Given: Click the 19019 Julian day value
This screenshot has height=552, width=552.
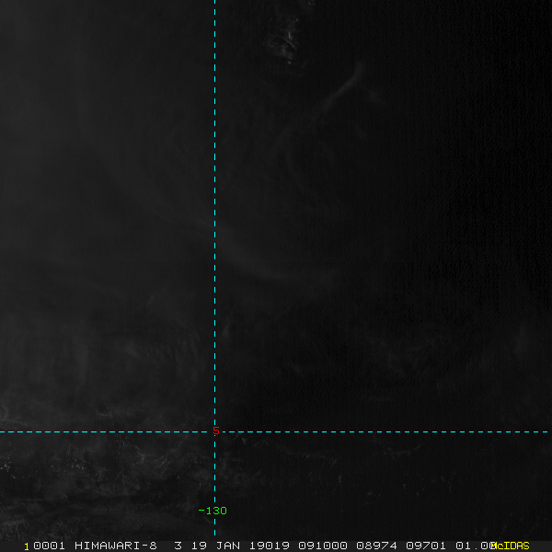Looking at the screenshot, I should tap(269, 546).
